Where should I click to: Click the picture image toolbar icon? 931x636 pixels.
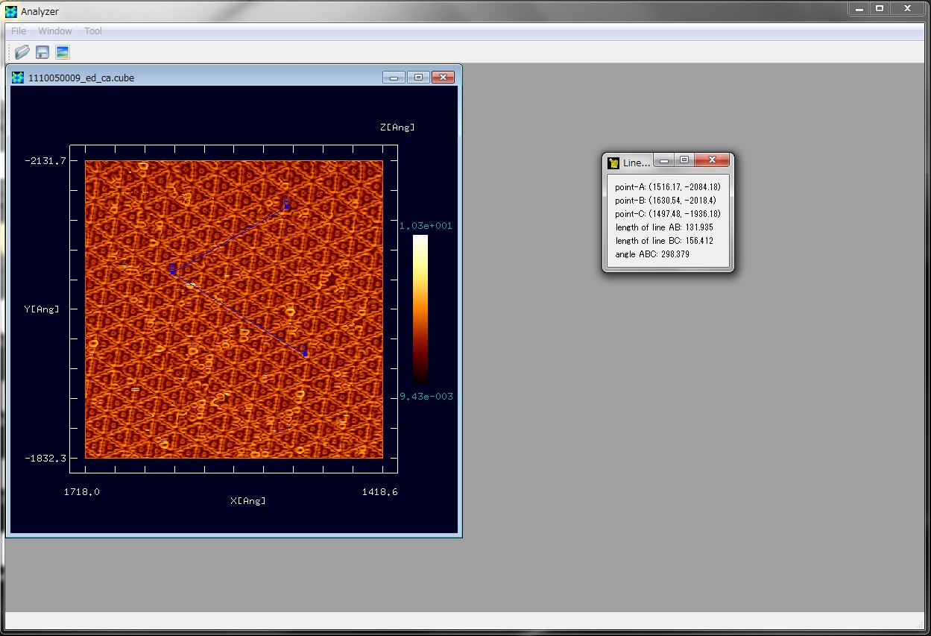click(x=63, y=52)
